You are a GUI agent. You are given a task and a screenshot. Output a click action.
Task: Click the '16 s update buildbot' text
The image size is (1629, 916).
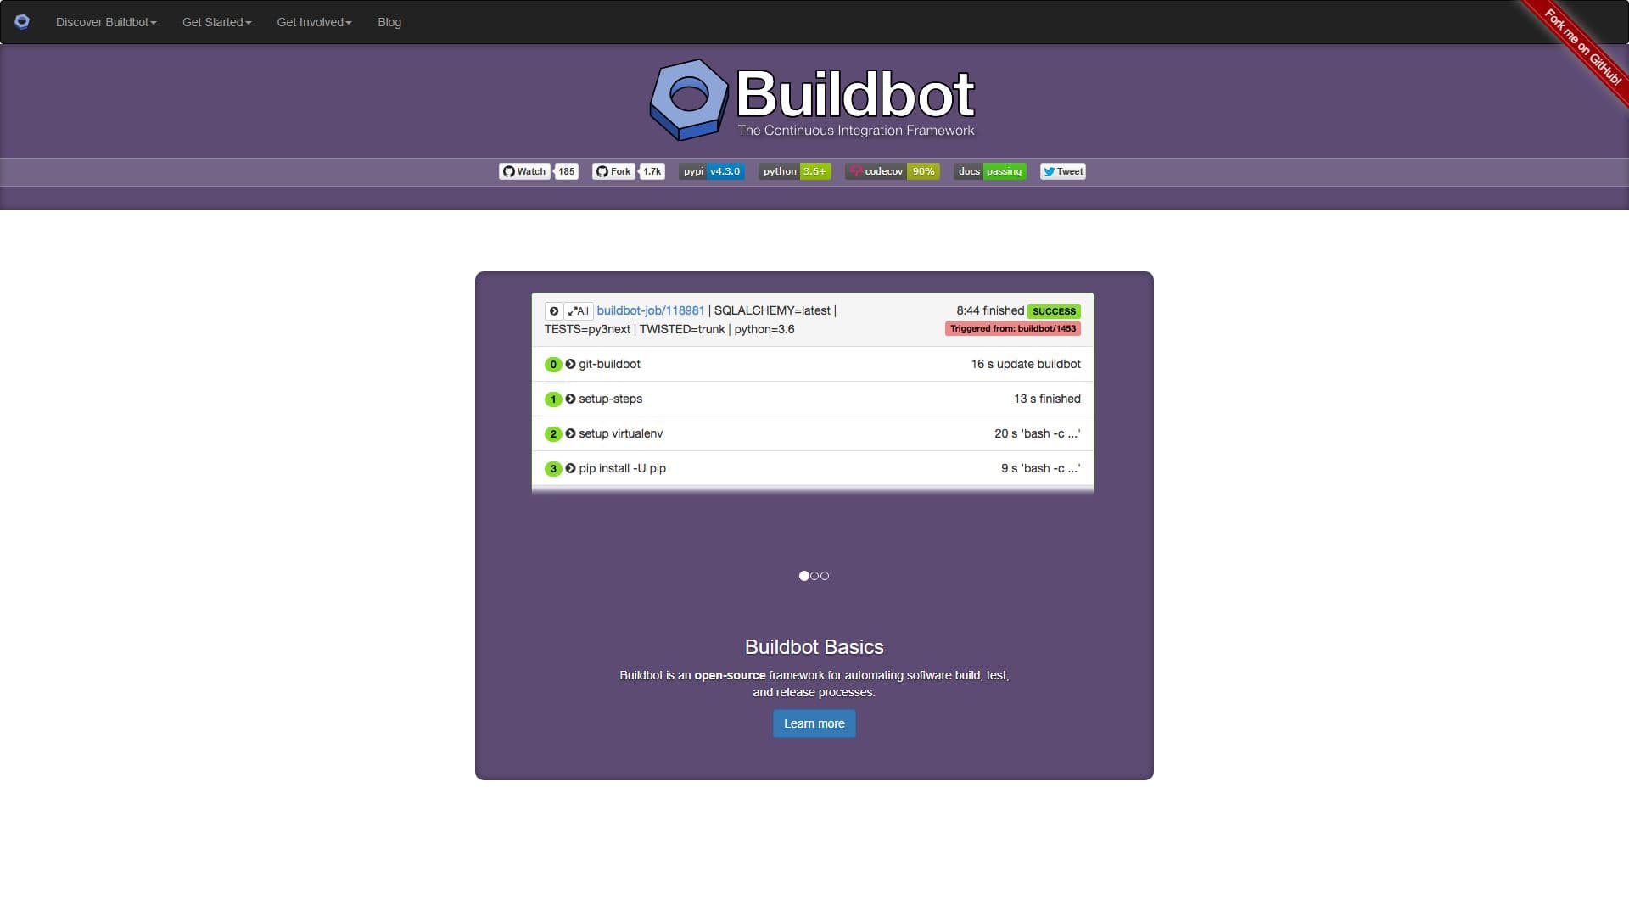1026,364
